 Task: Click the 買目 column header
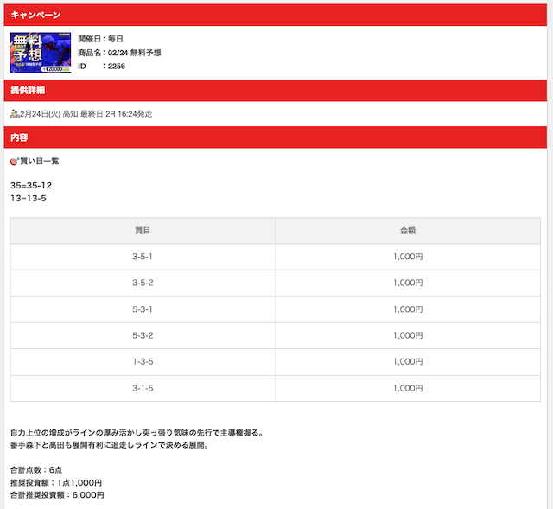click(143, 231)
